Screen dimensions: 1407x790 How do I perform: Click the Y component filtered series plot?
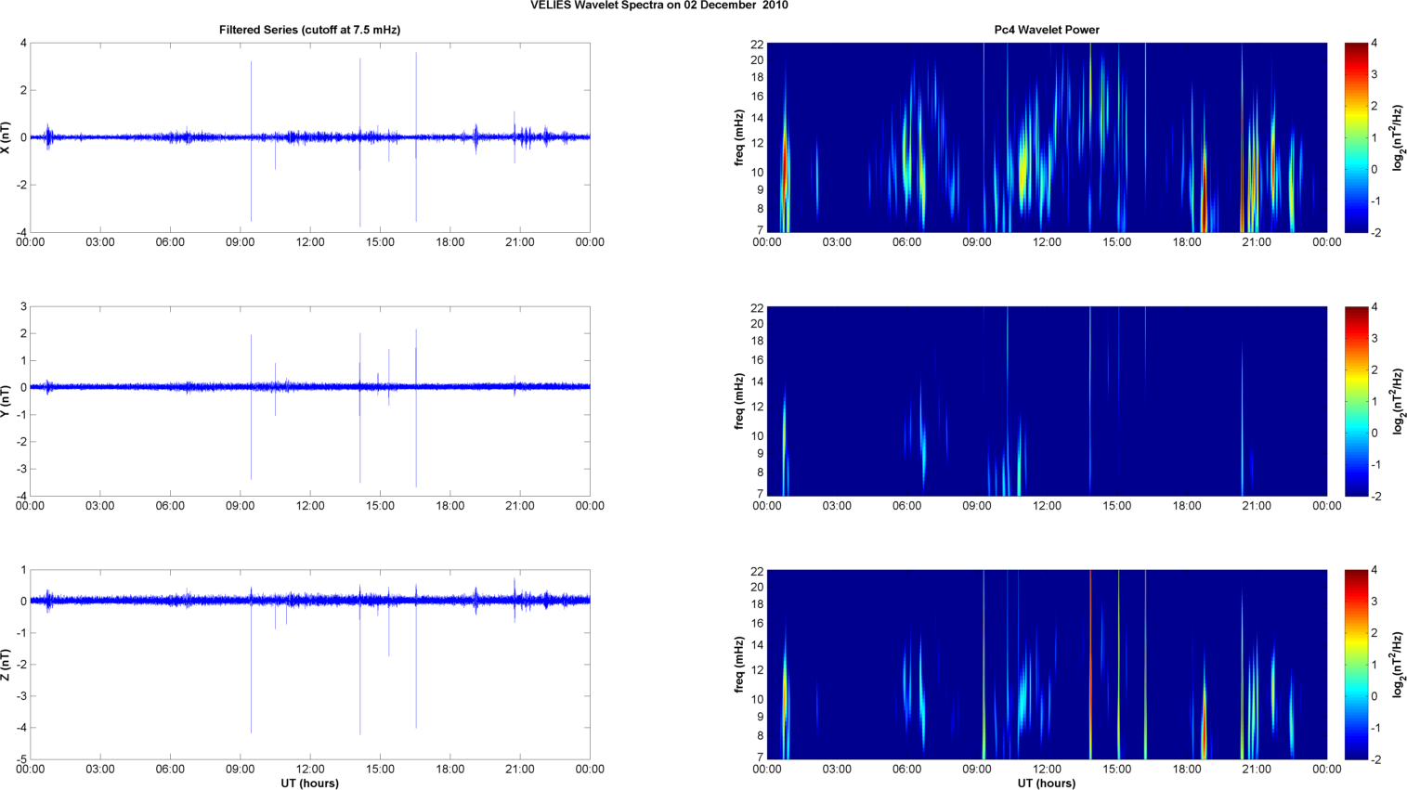[x=309, y=401]
